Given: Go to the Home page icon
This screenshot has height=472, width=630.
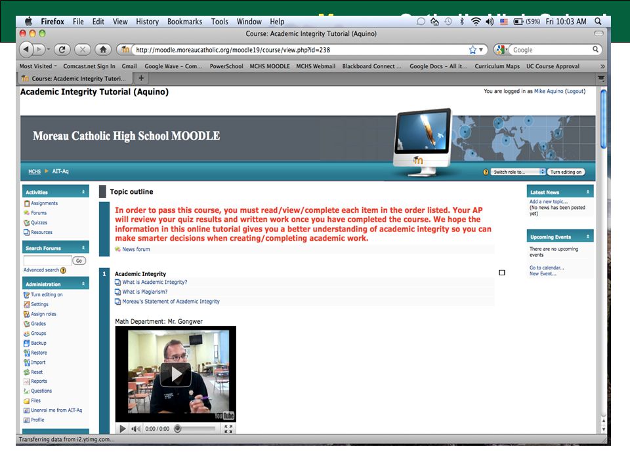Looking at the screenshot, I should tap(103, 49).
